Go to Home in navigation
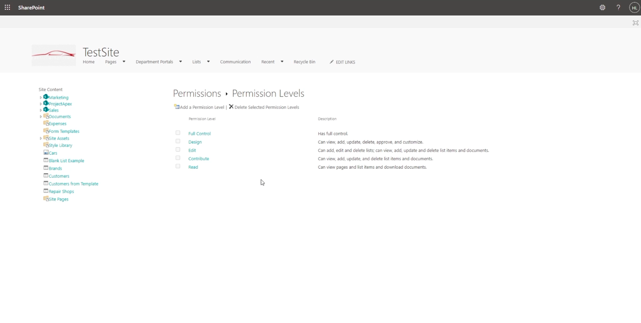Viewport: 641px width, 323px height. [89, 62]
